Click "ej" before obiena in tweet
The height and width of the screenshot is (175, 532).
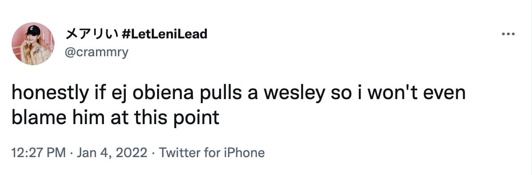click(120, 94)
